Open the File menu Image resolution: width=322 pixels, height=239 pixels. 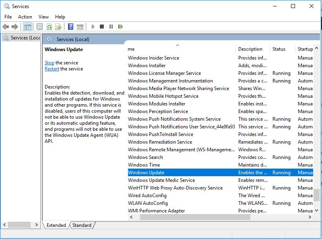coord(8,17)
